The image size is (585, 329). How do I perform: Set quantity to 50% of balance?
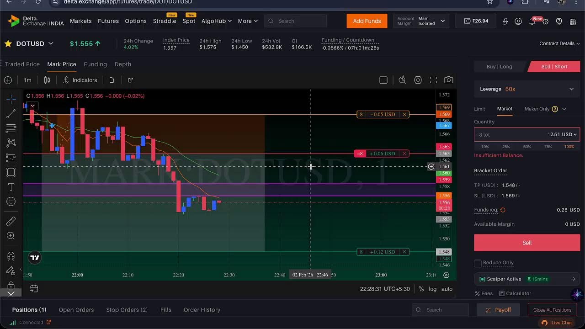pos(527,147)
